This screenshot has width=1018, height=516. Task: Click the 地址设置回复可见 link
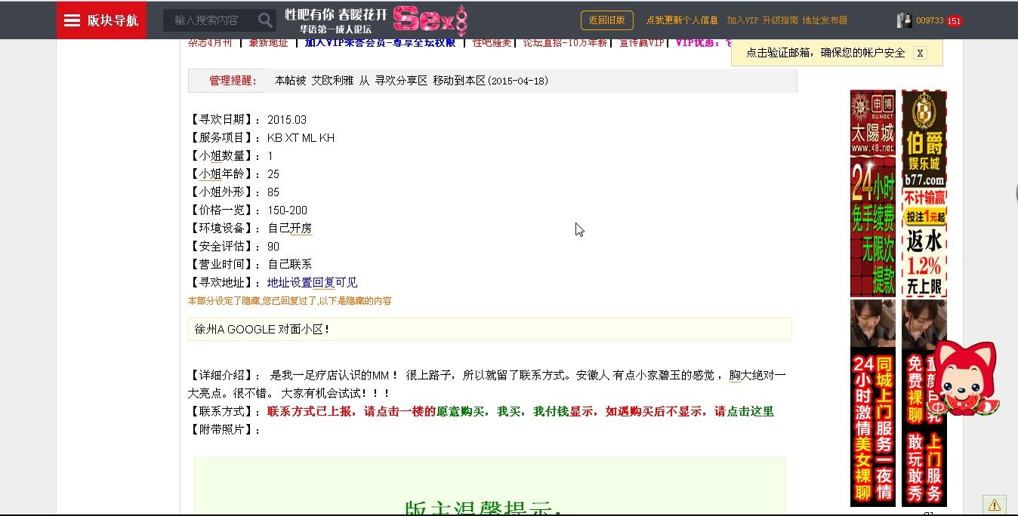[x=312, y=282]
